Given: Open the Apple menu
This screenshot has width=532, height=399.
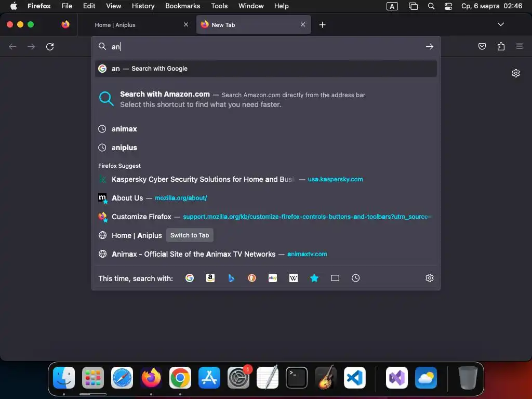Looking at the screenshot, I should click(14, 6).
